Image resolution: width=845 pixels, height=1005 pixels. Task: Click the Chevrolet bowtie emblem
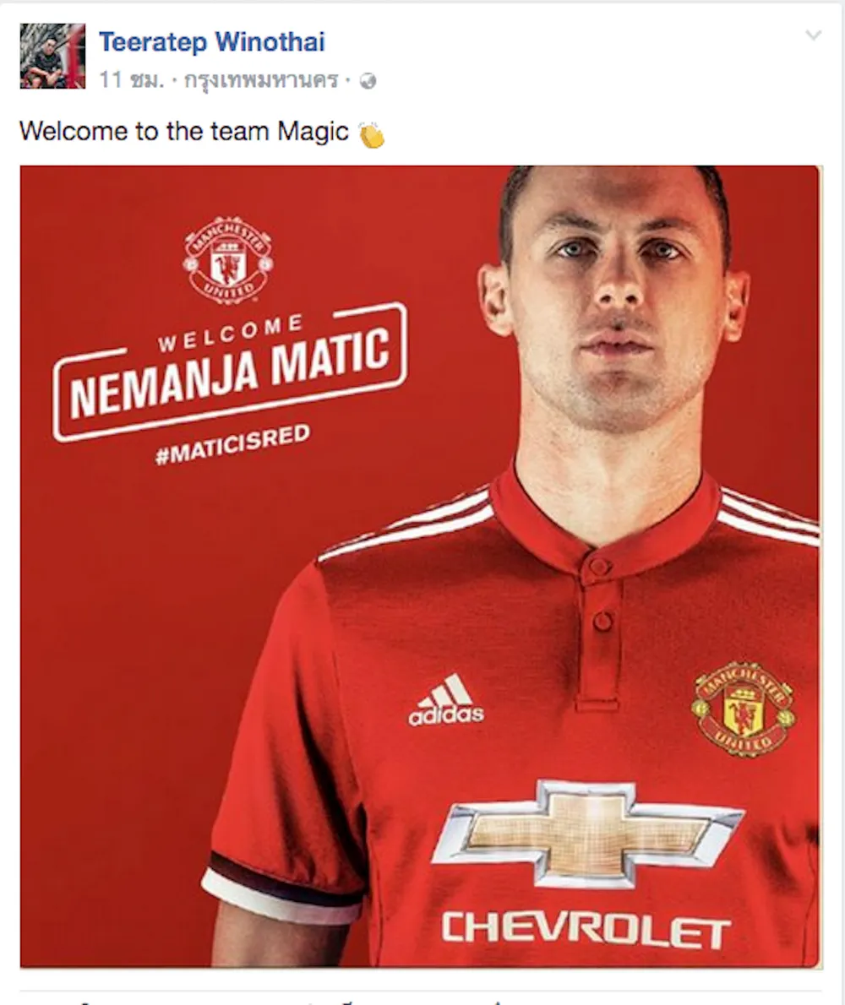[587, 834]
